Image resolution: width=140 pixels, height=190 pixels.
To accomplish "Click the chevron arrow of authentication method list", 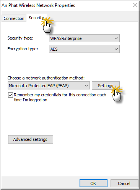I will 86,86.
